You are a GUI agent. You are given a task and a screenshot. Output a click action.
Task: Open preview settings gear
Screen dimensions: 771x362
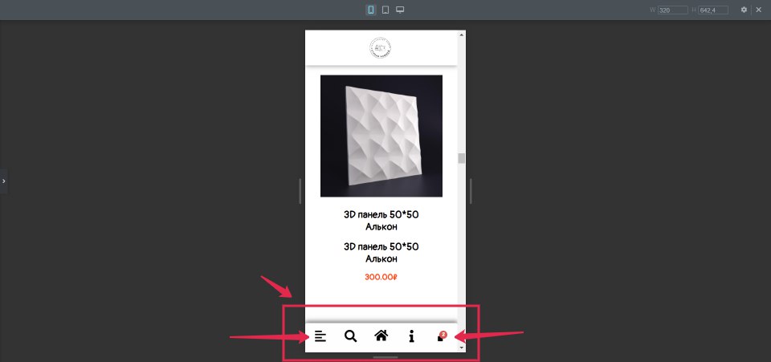744,10
